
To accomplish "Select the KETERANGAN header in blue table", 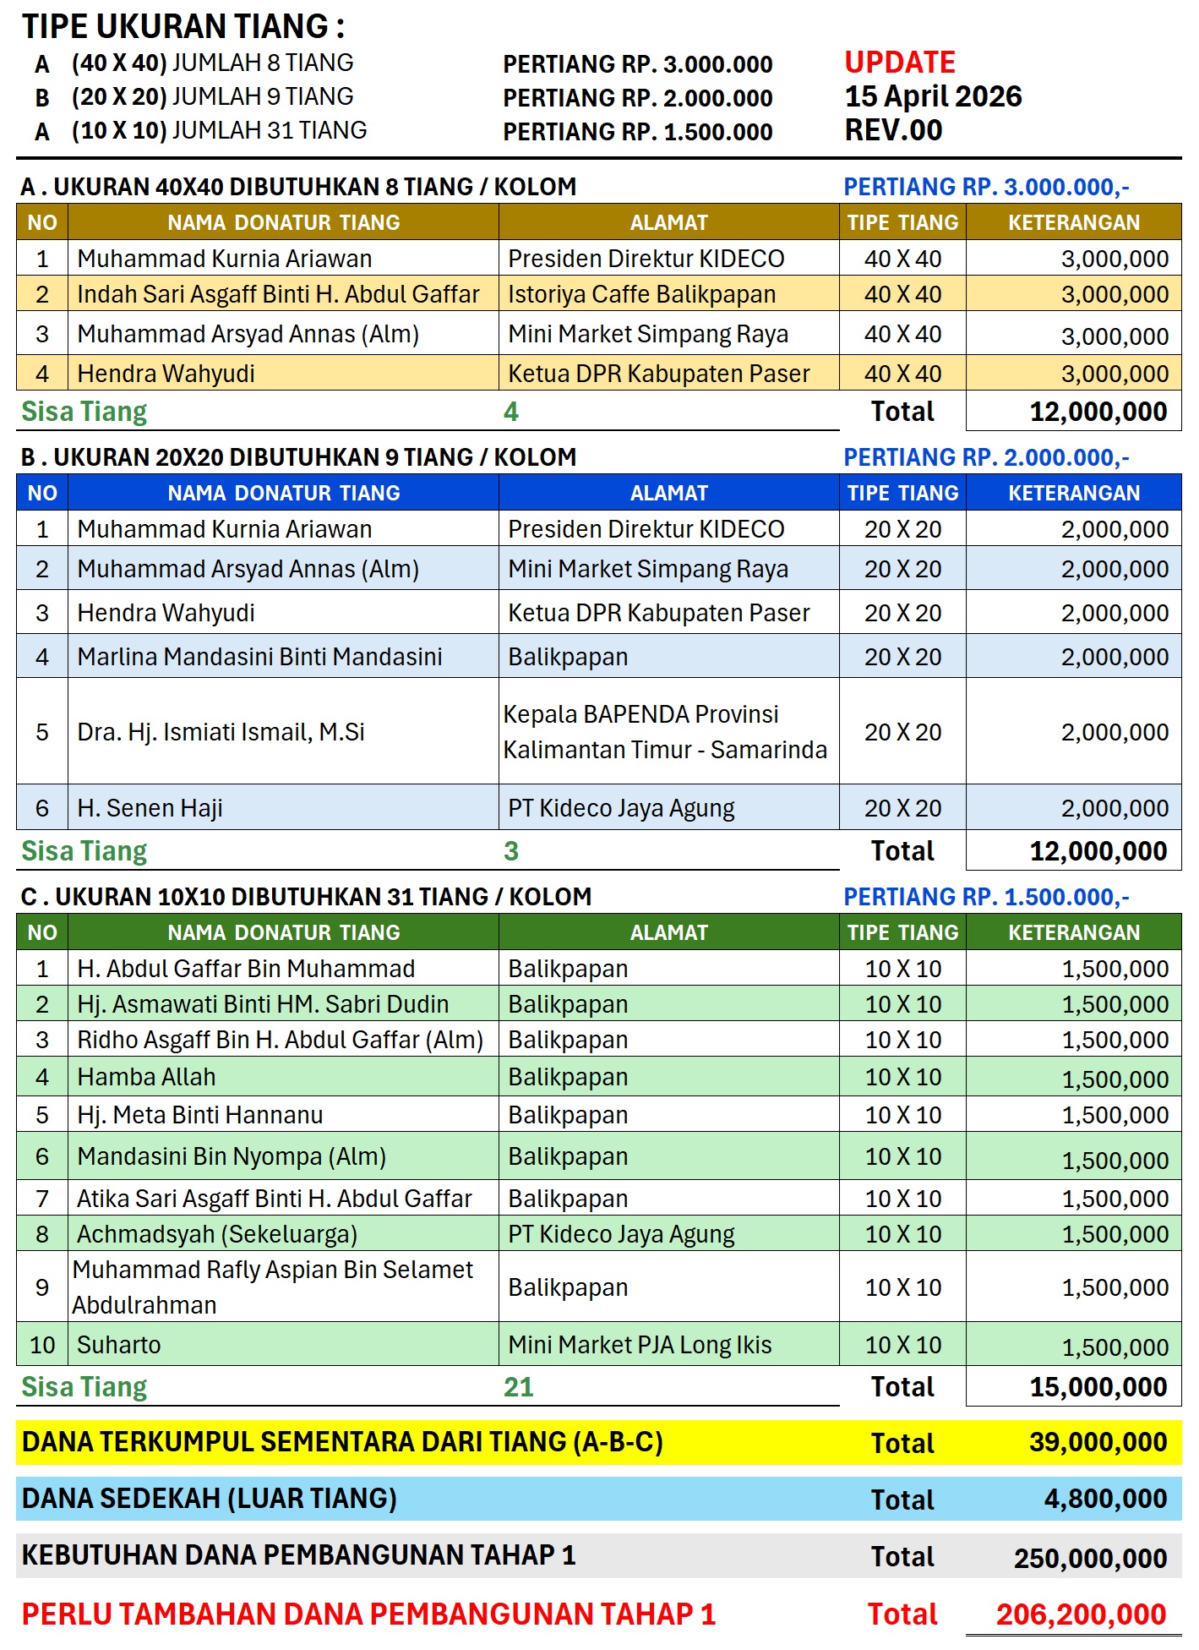I will (1073, 493).
